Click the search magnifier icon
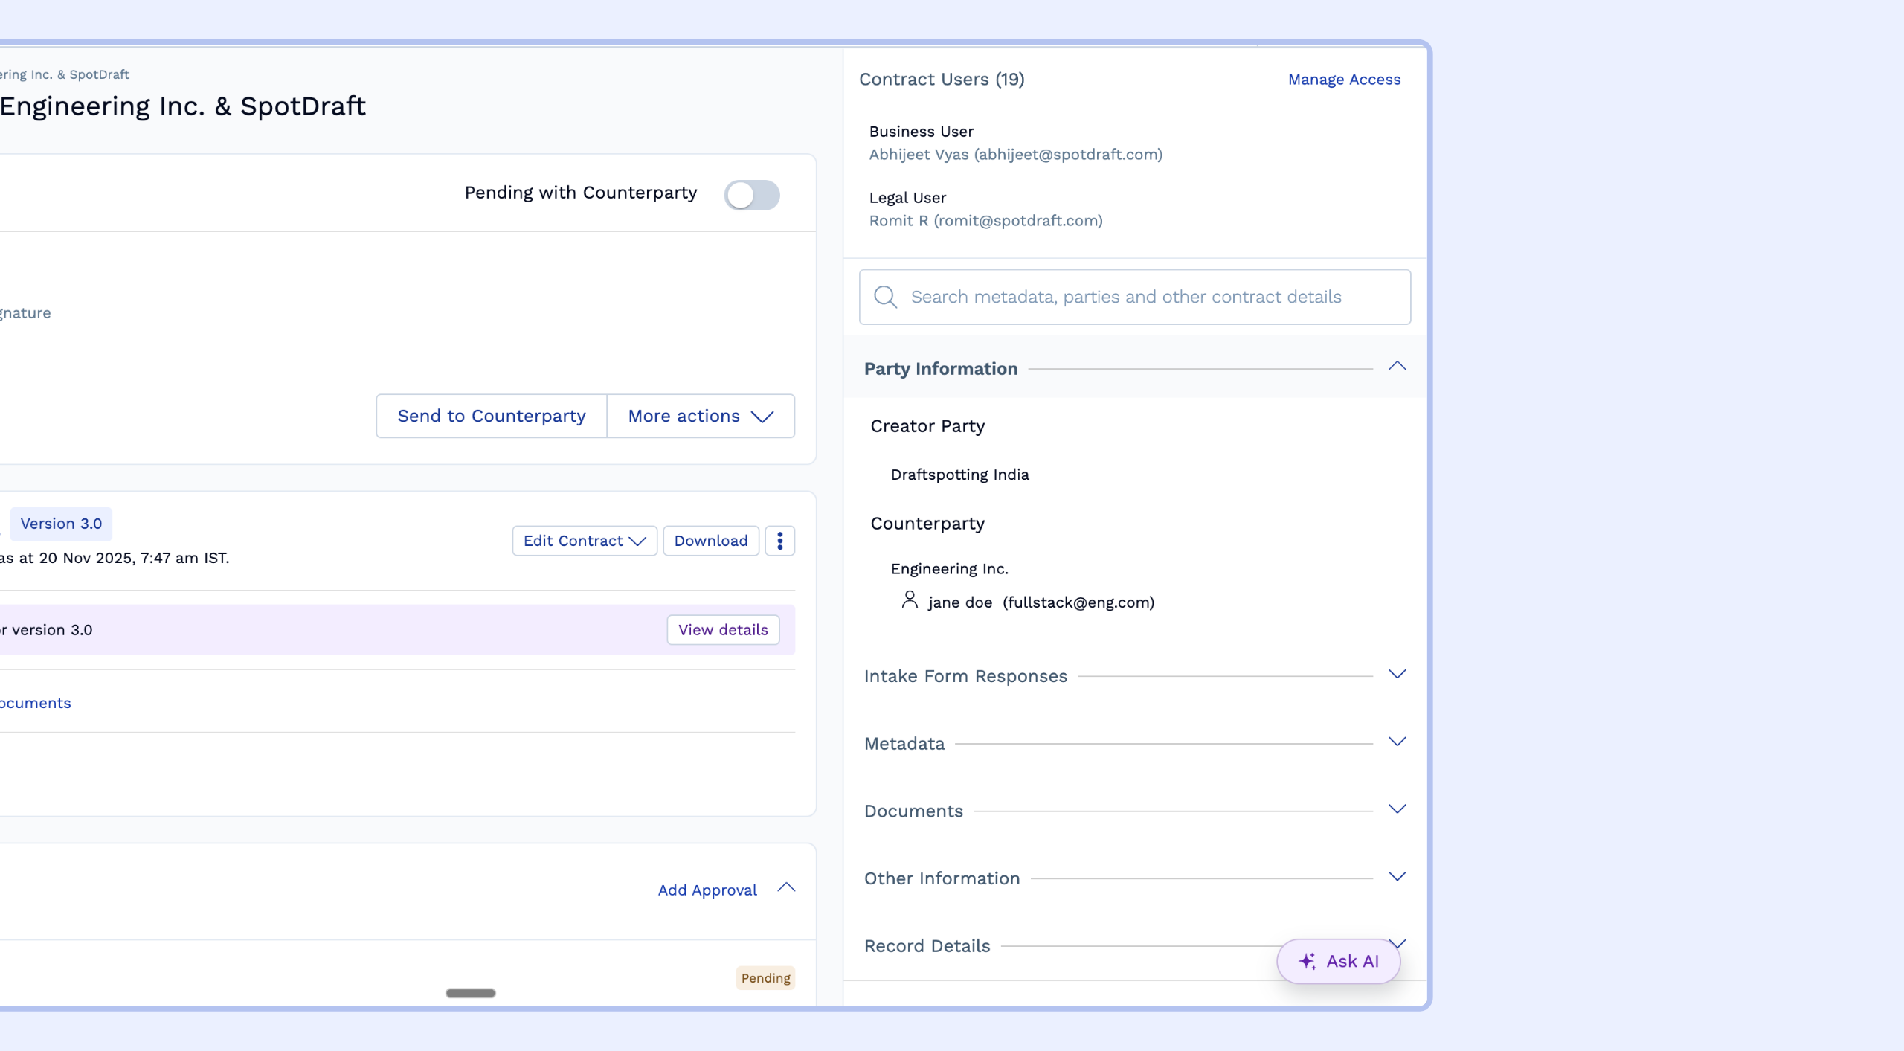The width and height of the screenshot is (1904, 1051). click(885, 297)
